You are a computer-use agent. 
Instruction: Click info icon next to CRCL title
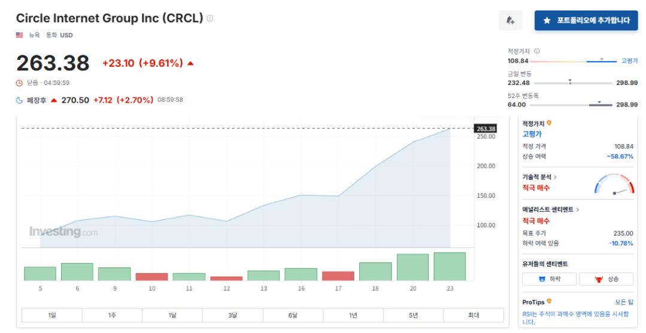point(210,18)
